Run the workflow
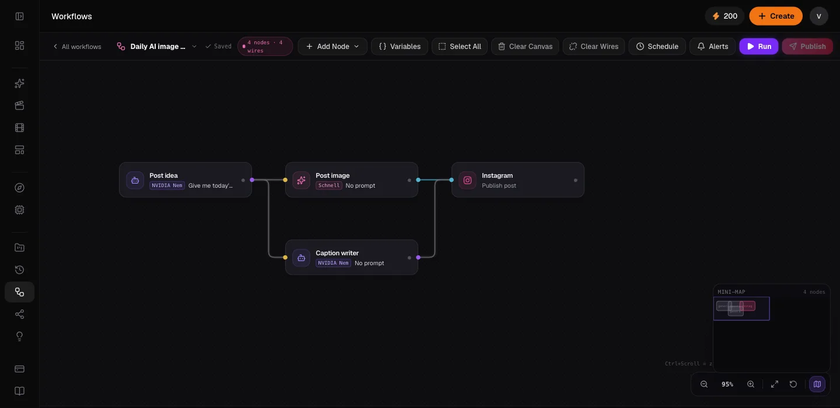This screenshot has width=840, height=408. [759, 47]
